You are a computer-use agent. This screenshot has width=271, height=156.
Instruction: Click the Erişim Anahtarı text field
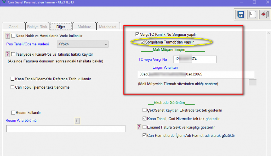[196, 75]
